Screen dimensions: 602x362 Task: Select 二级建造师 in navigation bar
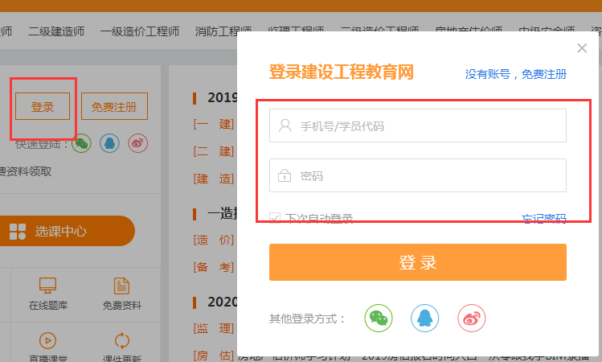pos(56,32)
